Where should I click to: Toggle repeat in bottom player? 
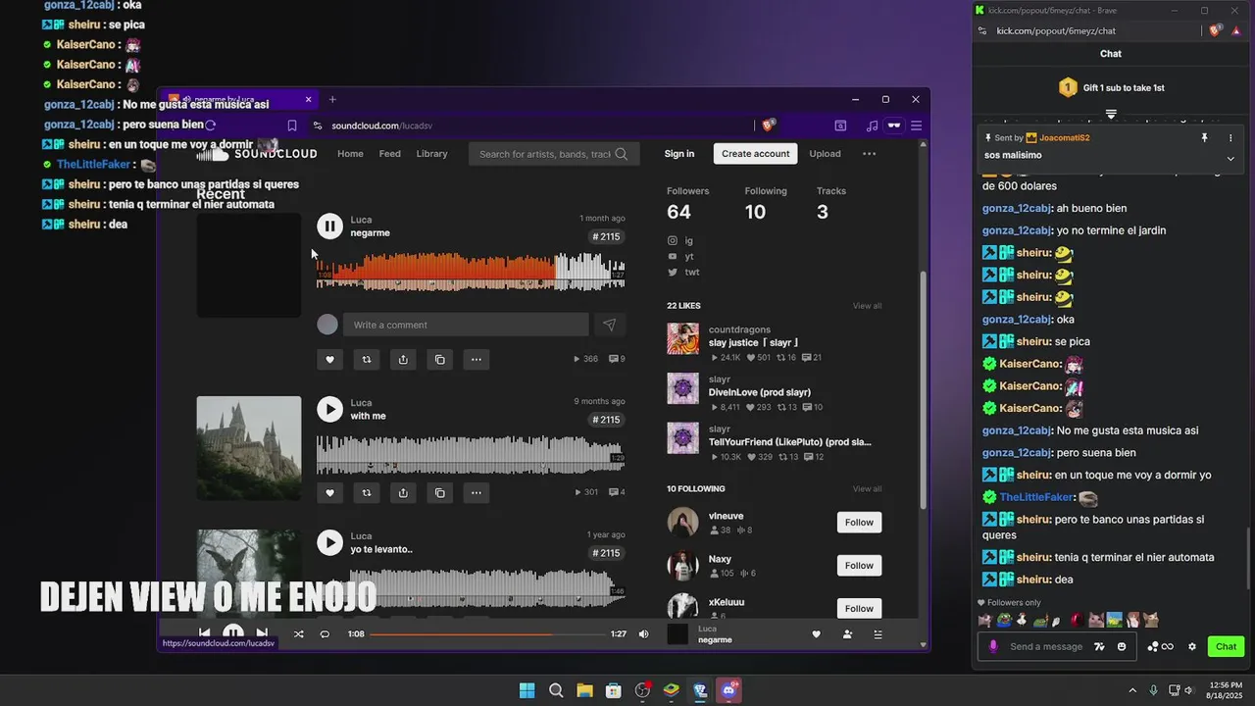click(x=325, y=634)
